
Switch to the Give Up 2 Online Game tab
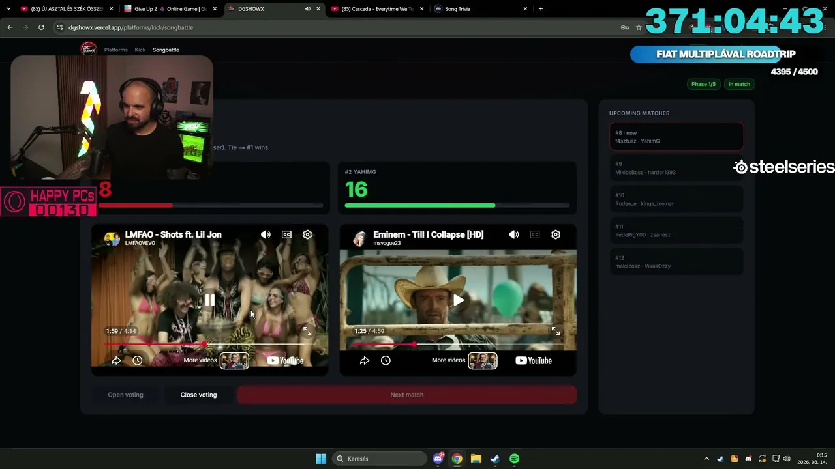(171, 9)
